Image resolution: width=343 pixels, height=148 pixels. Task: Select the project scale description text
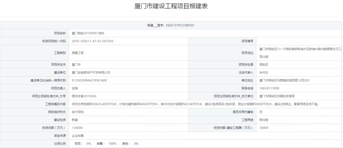tap(195, 104)
